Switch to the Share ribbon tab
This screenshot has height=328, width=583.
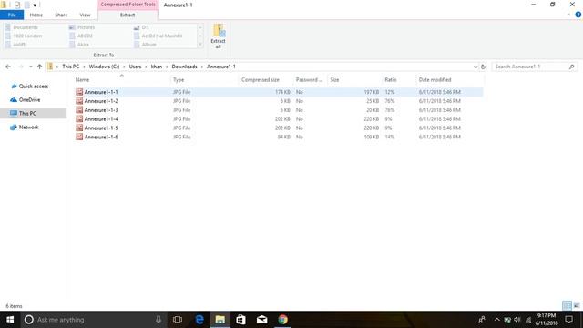[x=61, y=15]
